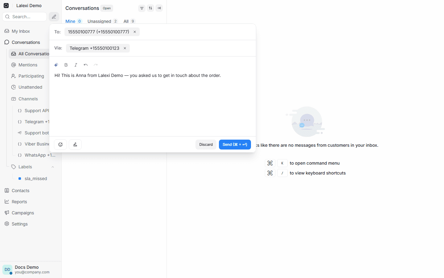Open Conversations in the sidebar
This screenshot has height=278, width=444.
[x=22, y=42]
